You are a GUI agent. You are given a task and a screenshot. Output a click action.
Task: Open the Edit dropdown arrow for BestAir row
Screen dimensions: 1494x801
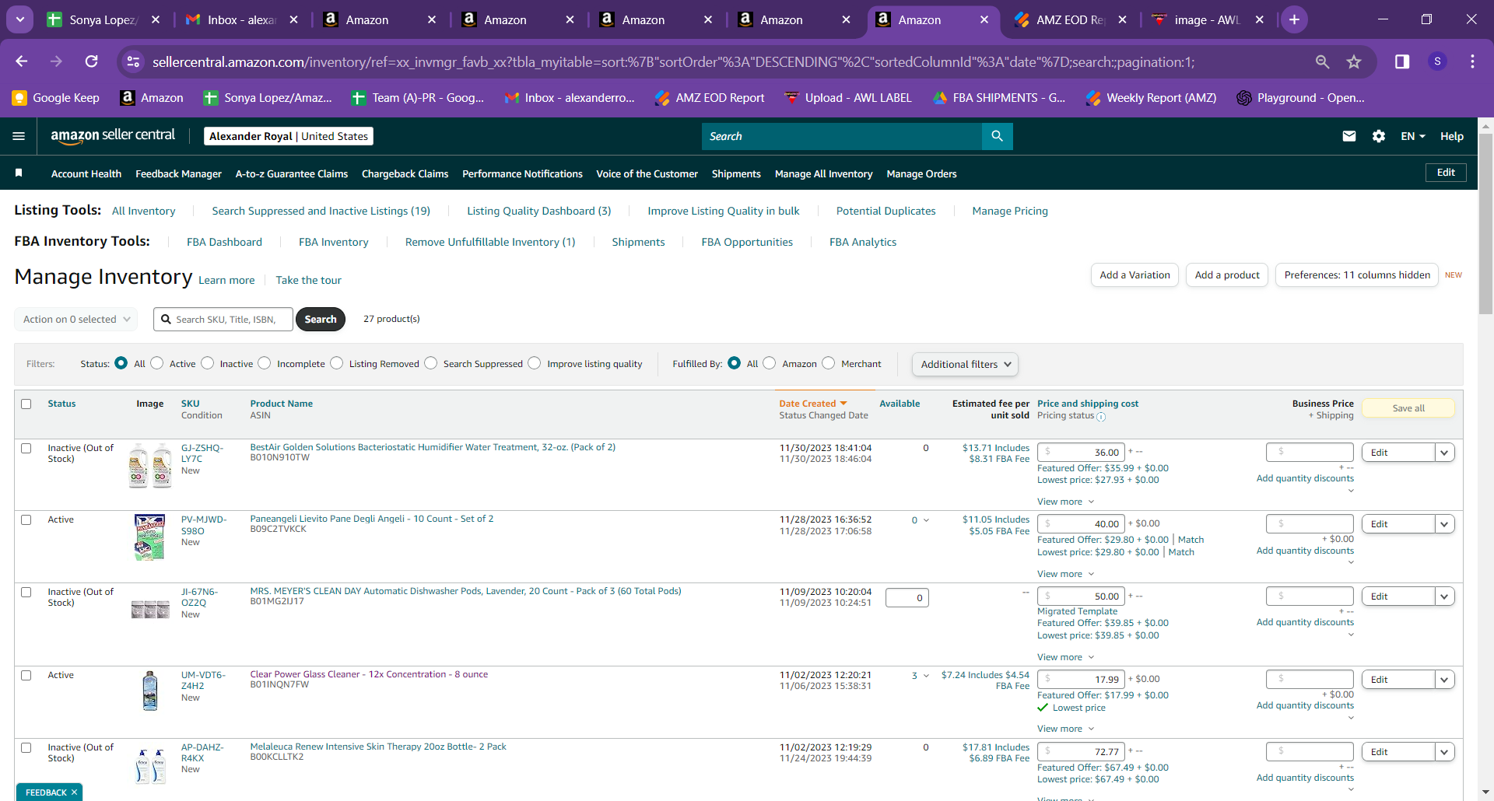point(1444,453)
